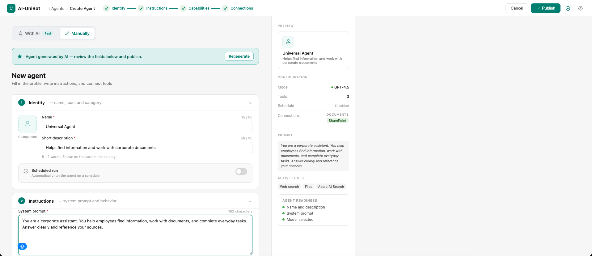Click the Identity step checkmark icon
This screenshot has height=256, width=592.
[106, 8]
